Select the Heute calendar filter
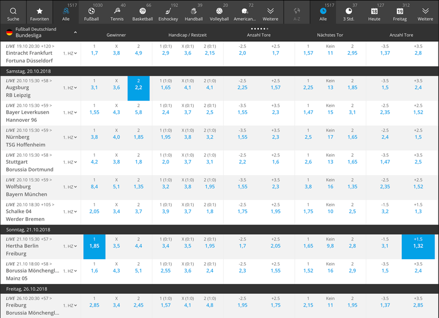Screen dimensions: 439x318 click(x=374, y=12)
